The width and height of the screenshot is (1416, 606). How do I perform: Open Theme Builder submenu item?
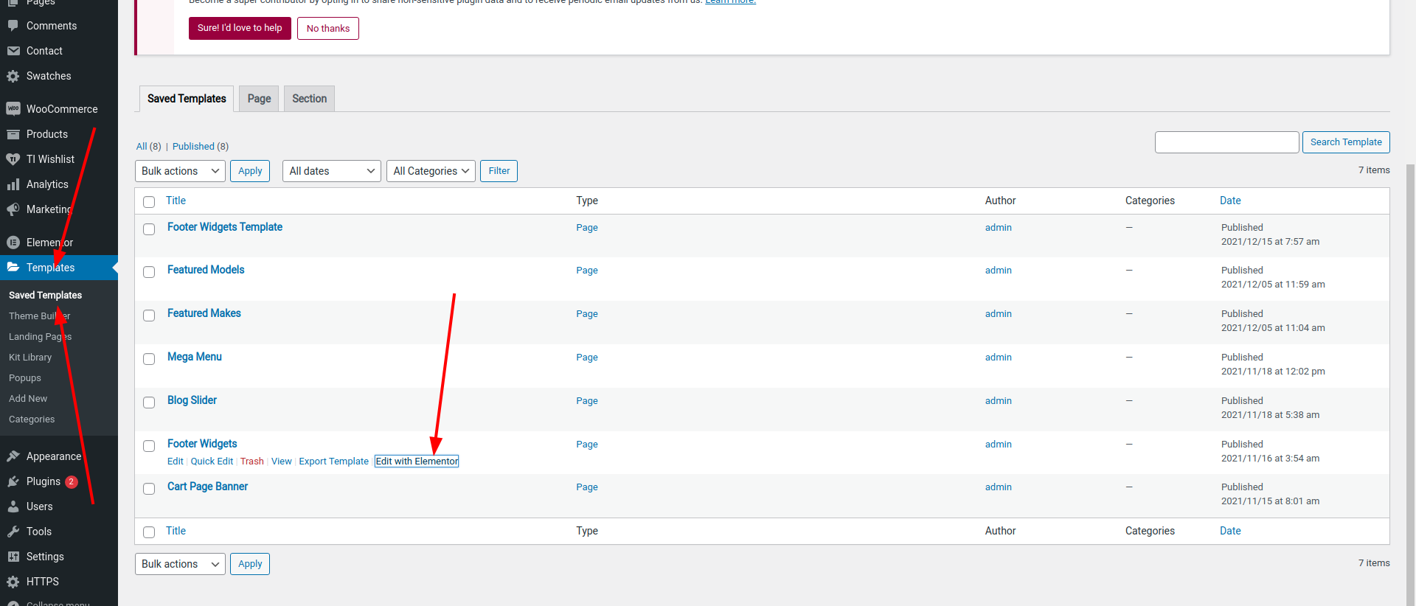pos(39,316)
